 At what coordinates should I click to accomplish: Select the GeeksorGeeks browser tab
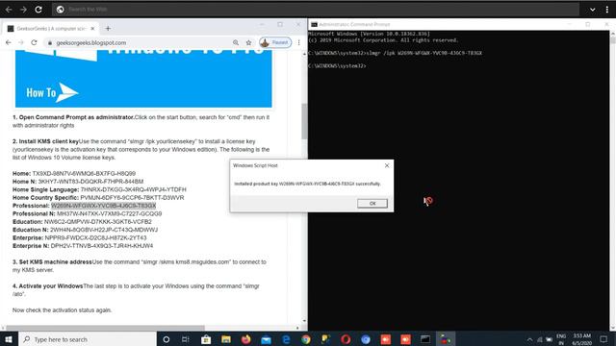[51, 28]
